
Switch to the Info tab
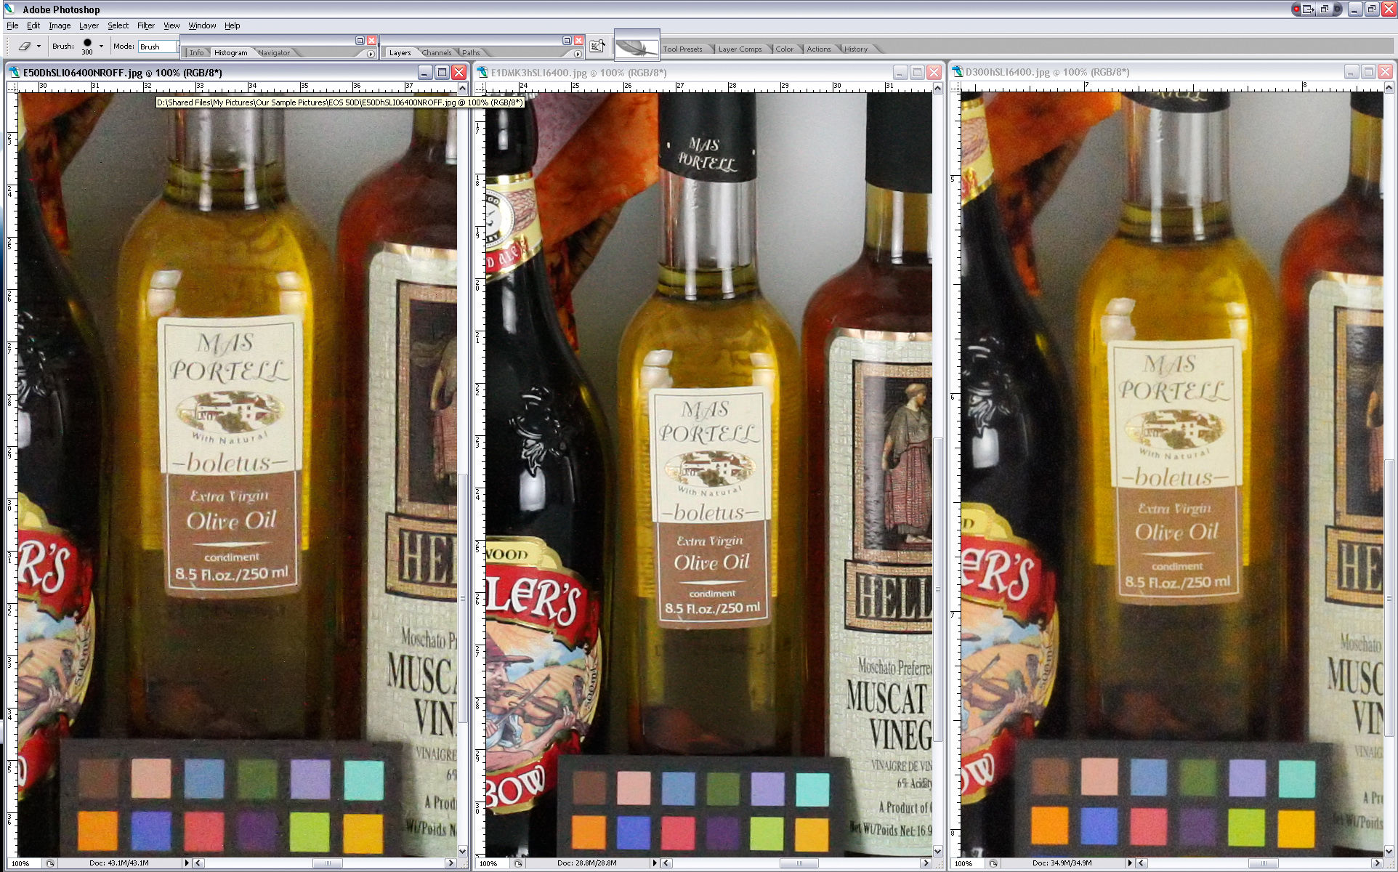tap(197, 52)
